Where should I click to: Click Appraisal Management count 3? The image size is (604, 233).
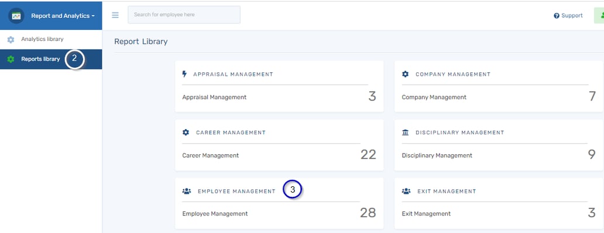coord(372,96)
